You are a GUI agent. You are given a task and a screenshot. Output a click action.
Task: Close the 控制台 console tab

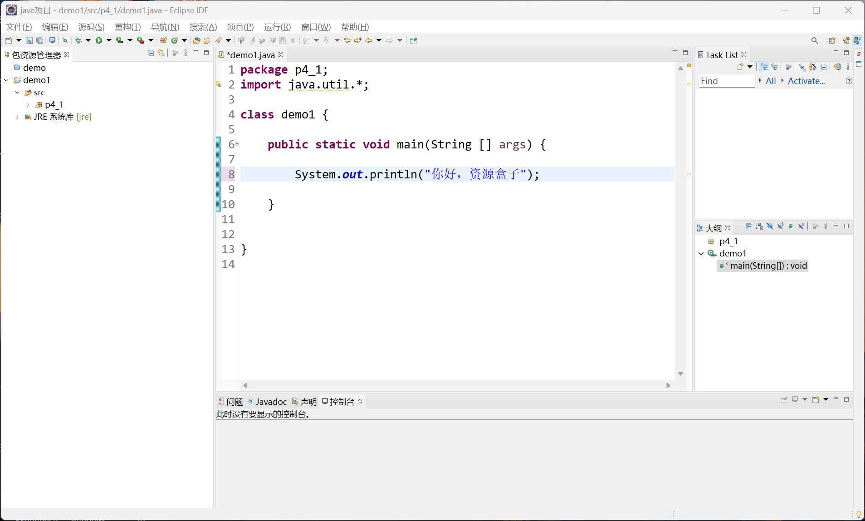tap(360, 401)
